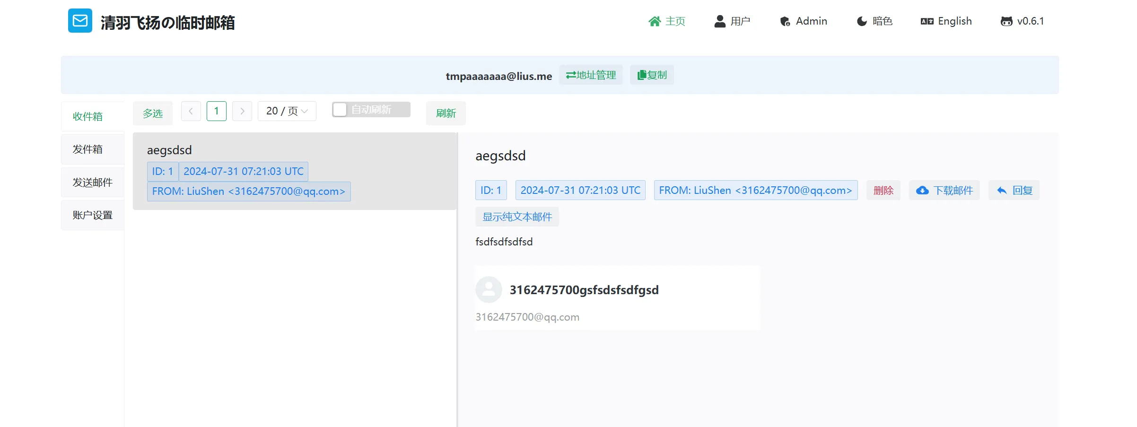Go to the 主页 home icon
1137x427 pixels.
tap(655, 21)
